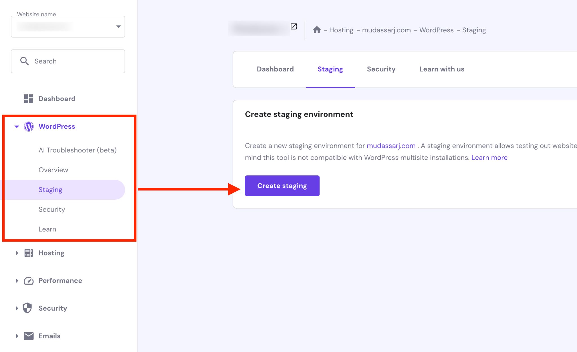Click the Learn with us tab
577x352 pixels.
pyautogui.click(x=442, y=69)
